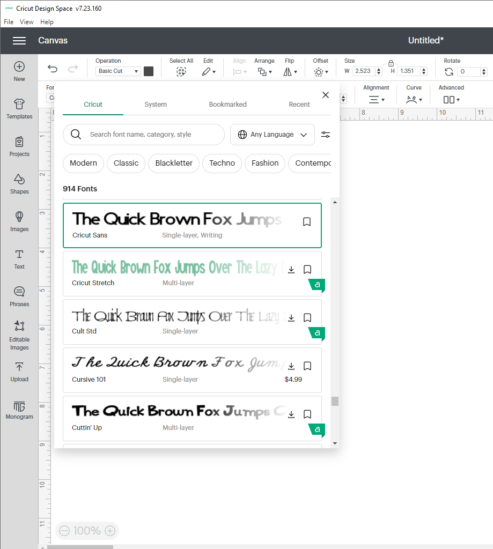The height and width of the screenshot is (549, 493).
Task: Open the Phrases panel
Action: 19,296
